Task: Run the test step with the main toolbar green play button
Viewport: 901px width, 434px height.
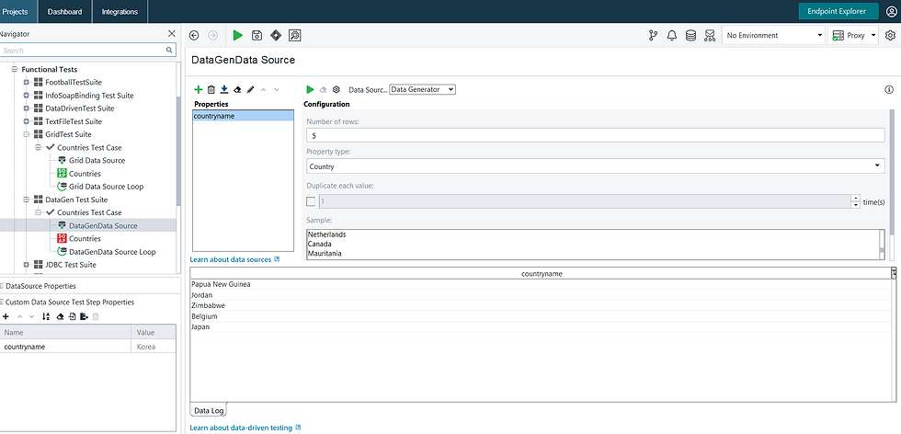Action: (x=238, y=36)
